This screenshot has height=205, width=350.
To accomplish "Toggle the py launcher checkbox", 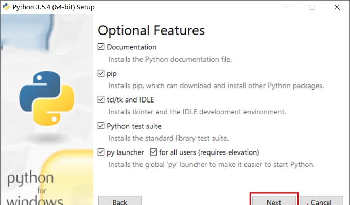I will [101, 152].
